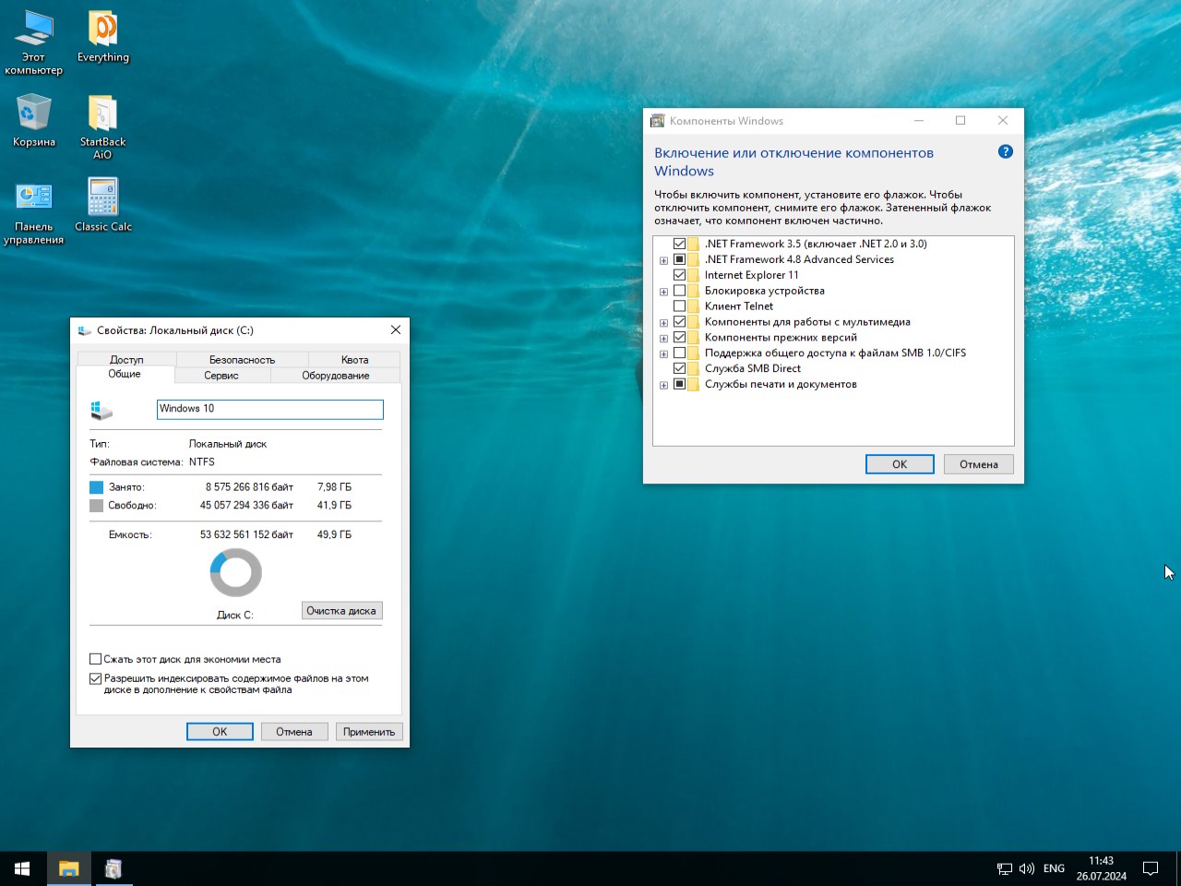Click the disk usage donut chart
This screenshot has height=886, width=1181.
pyautogui.click(x=236, y=573)
